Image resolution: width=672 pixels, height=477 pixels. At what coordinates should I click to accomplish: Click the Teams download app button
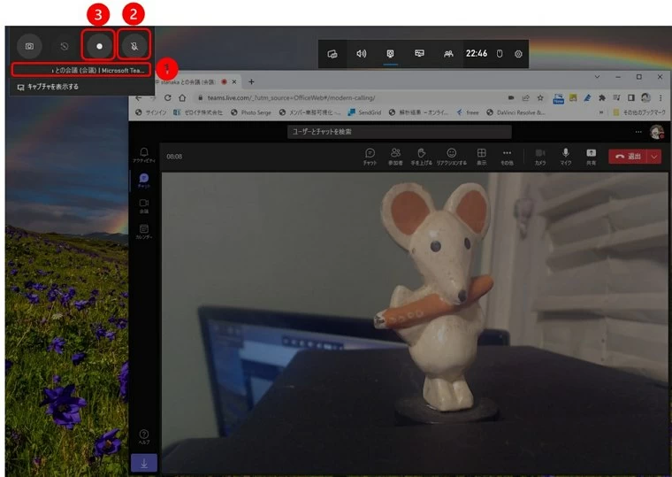[144, 463]
